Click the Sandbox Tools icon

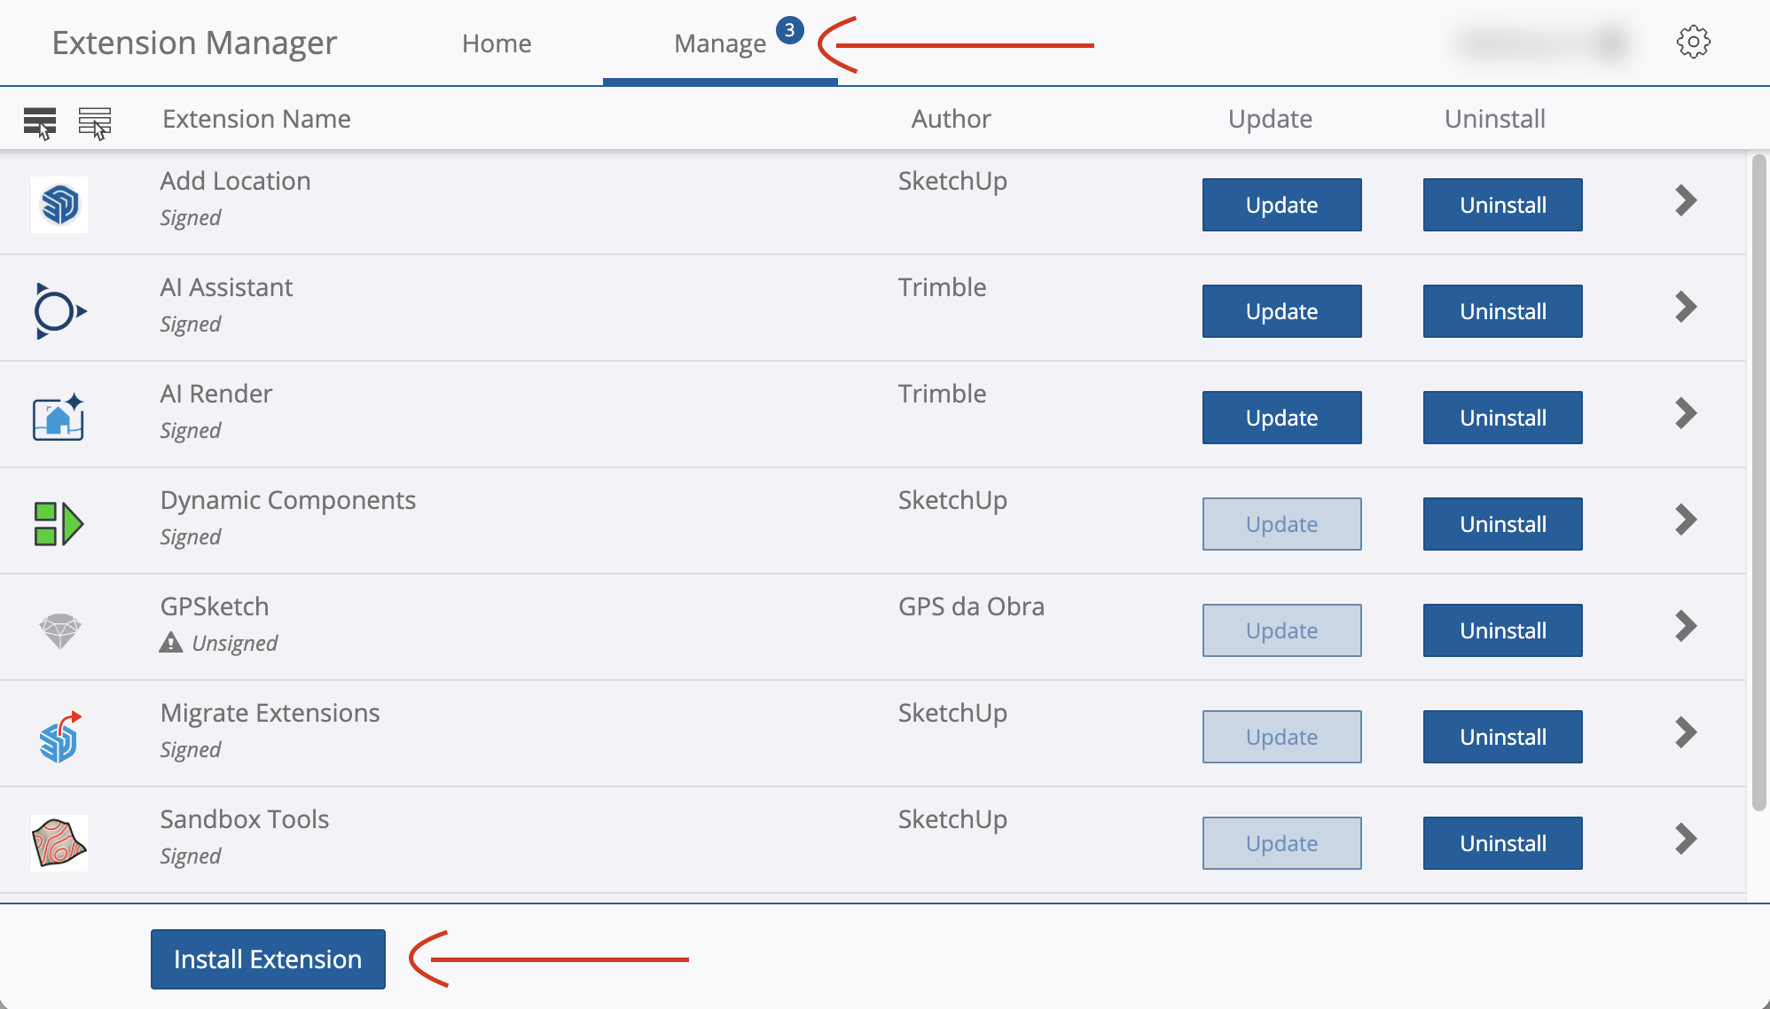(x=59, y=843)
